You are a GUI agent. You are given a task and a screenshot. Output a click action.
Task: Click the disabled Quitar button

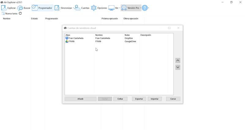[105, 99]
